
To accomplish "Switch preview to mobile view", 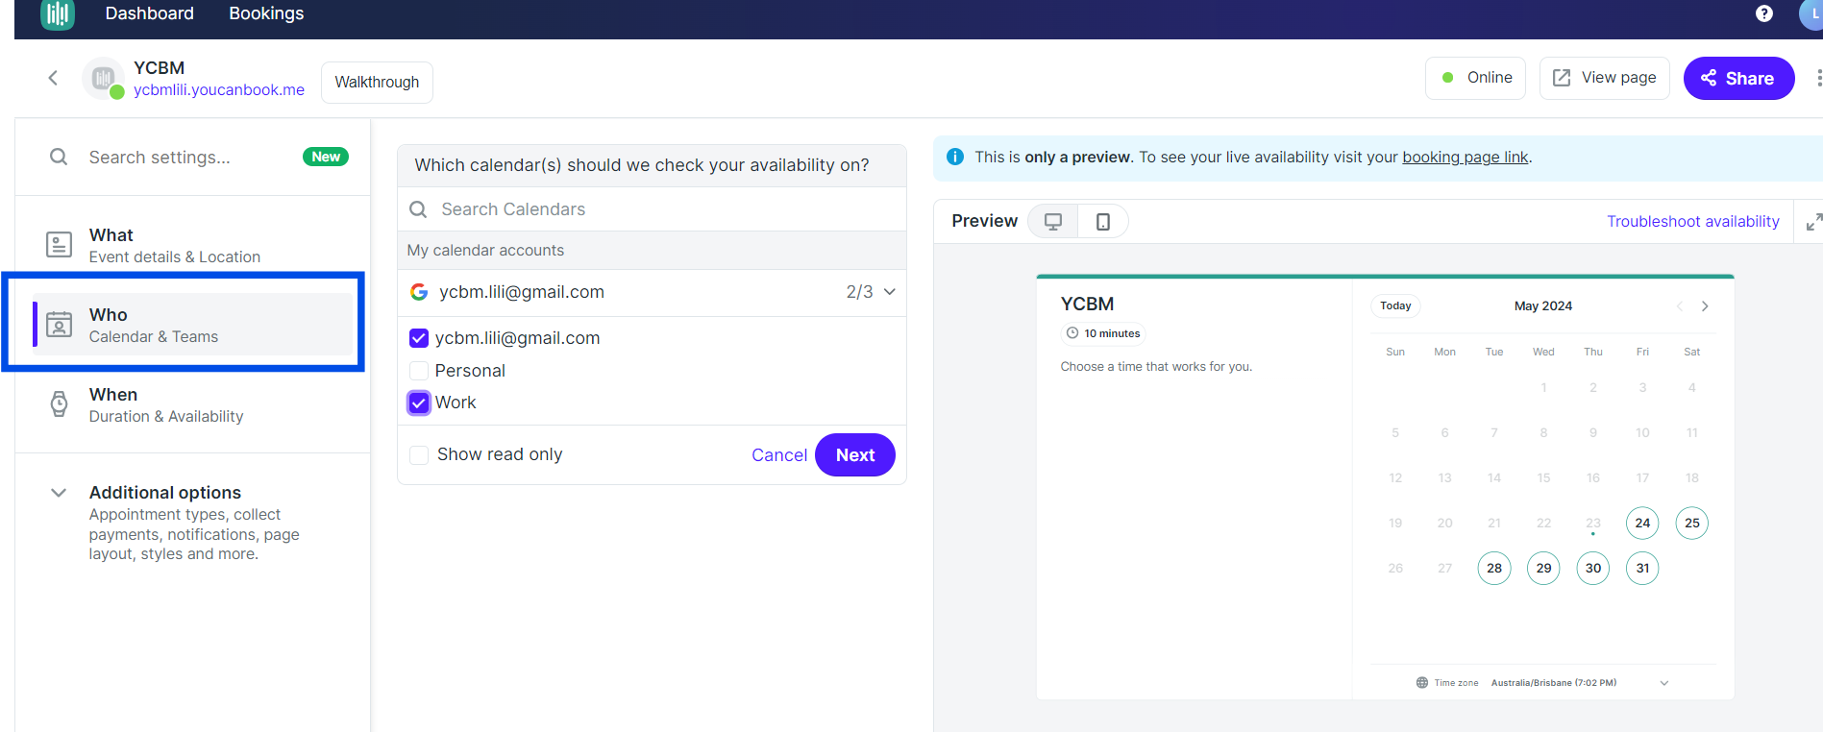I will click(x=1103, y=221).
